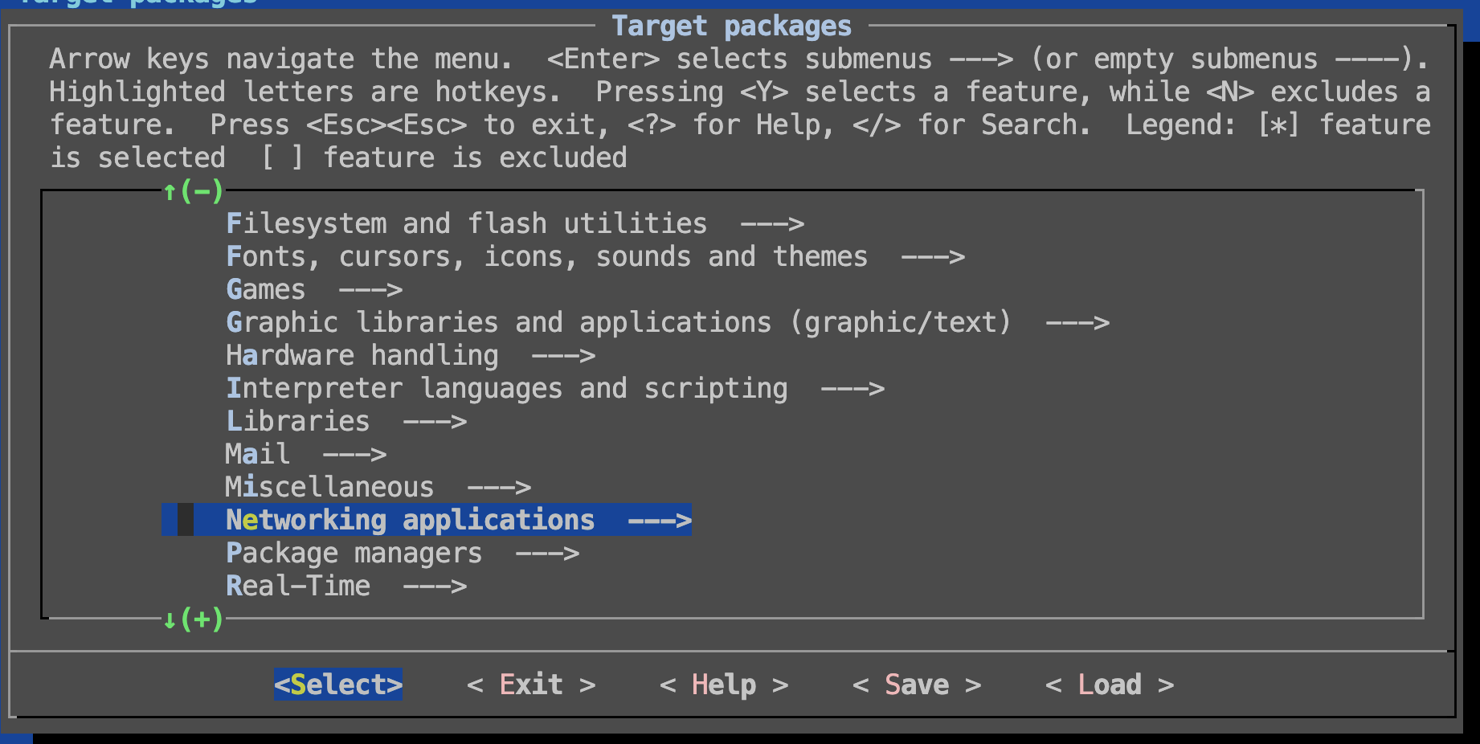
Task: Open the highlighted Networking applications entry
Action: [410, 520]
